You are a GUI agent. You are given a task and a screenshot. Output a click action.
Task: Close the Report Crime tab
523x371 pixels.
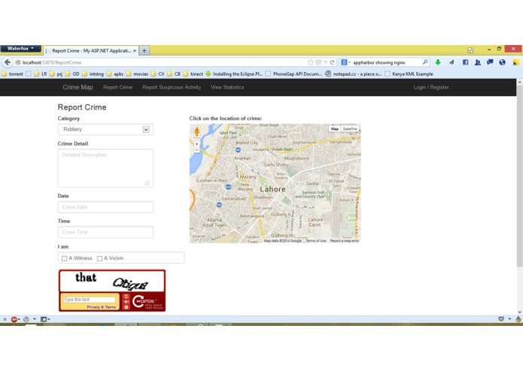pos(135,51)
